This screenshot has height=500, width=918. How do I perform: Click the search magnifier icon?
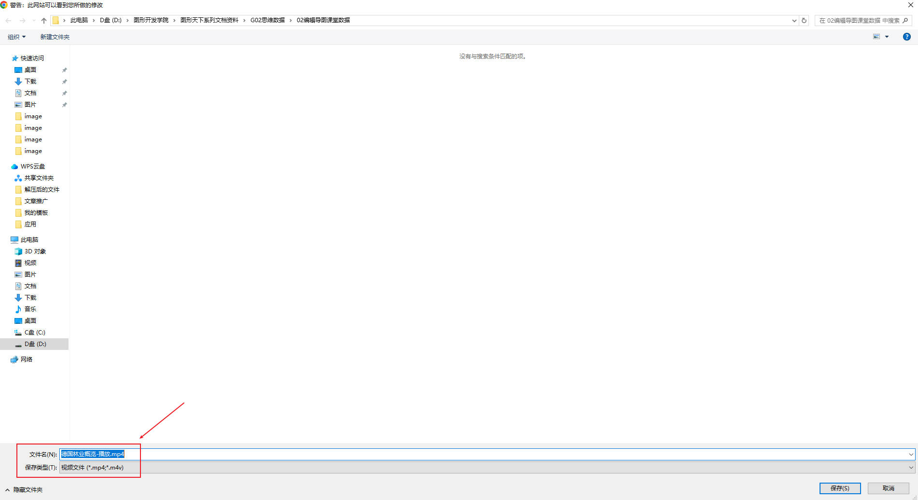click(x=905, y=20)
